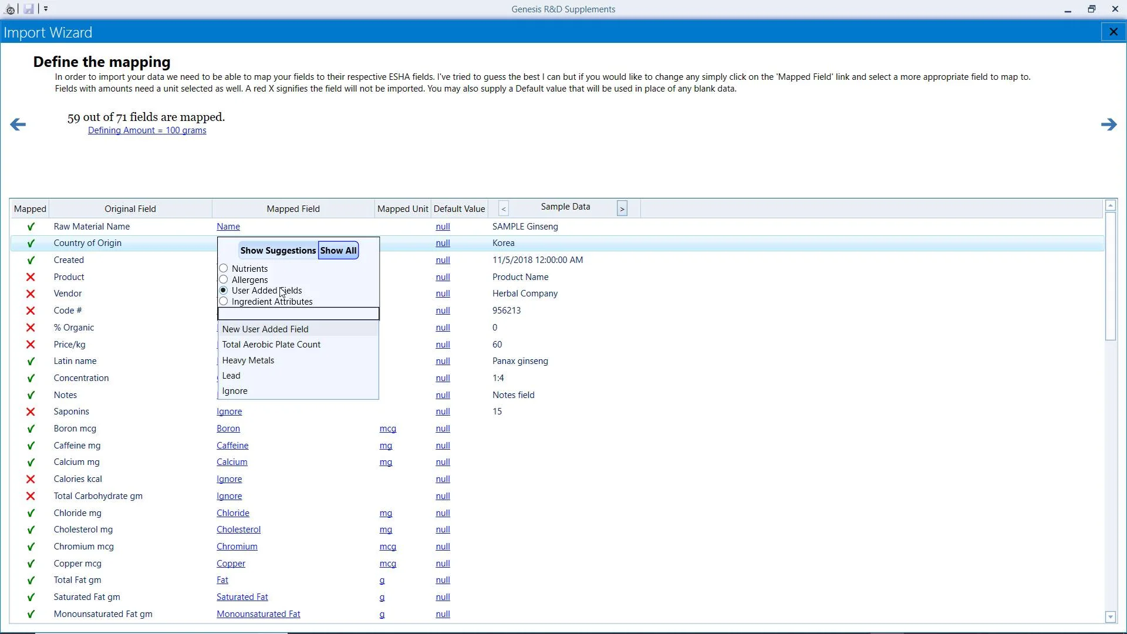Click the green check for Boron mcg row
The image size is (1127, 634).
(x=31, y=429)
